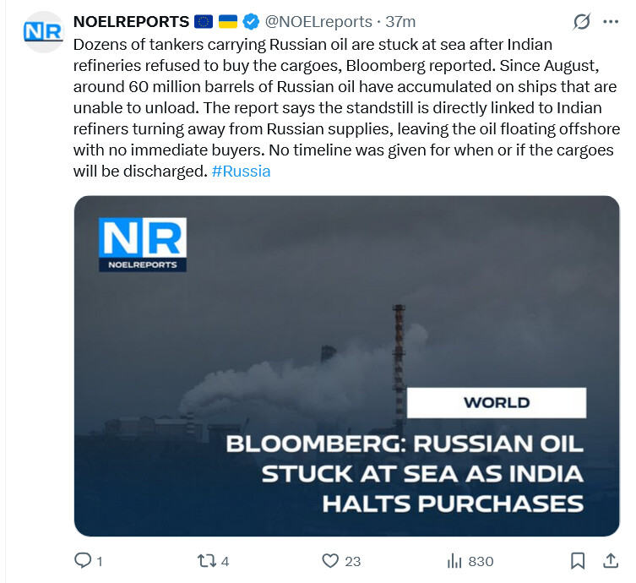
Task: Click the NR NOELREPORTS logo in image
Action: (142, 245)
